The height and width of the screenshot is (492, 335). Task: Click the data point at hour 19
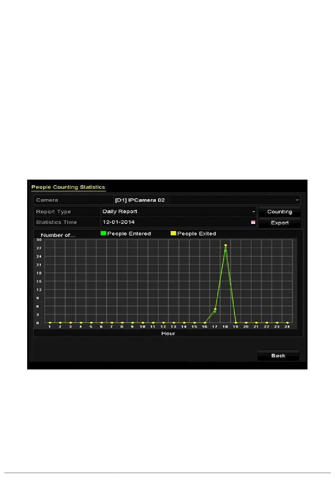[x=236, y=323]
